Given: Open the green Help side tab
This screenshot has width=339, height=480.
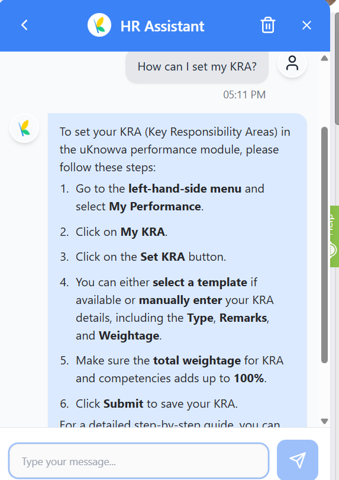Looking at the screenshot, I should pos(334,236).
